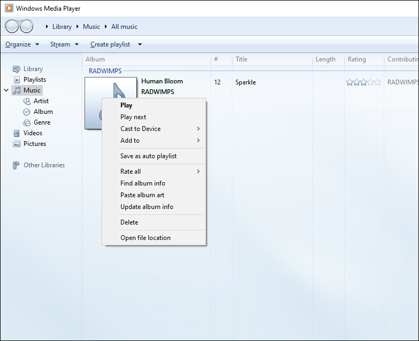Open Pictures in the navigation pane
Screen dimensions: 419x341
coord(35,144)
